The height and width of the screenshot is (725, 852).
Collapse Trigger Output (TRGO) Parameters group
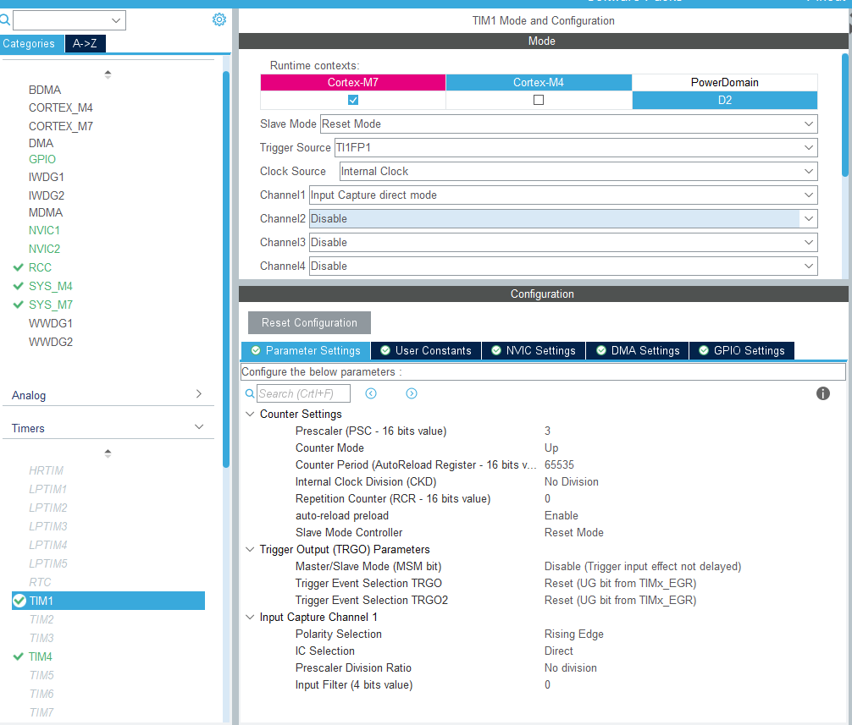tap(250, 549)
